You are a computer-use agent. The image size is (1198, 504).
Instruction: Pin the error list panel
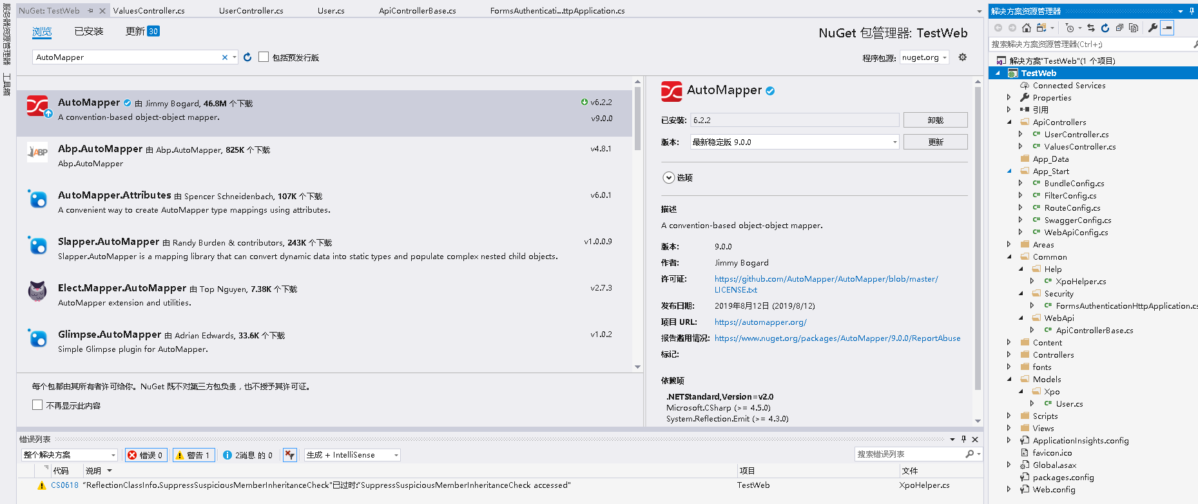coord(964,439)
